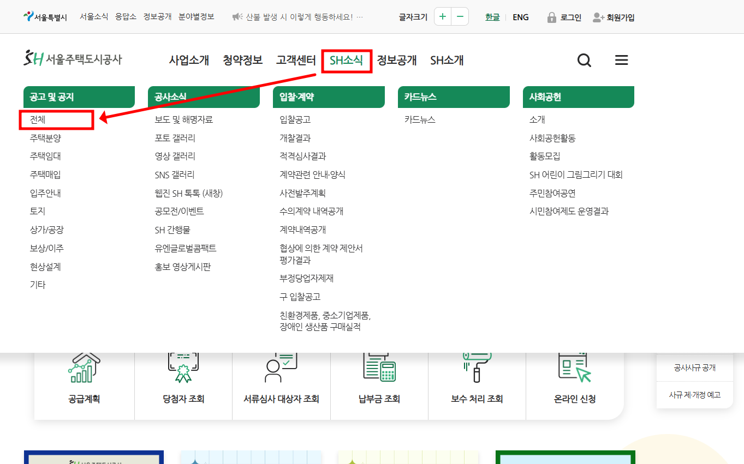Image resolution: width=744 pixels, height=464 pixels.
Task: Click the 공사소식 section header
Action: pos(204,97)
